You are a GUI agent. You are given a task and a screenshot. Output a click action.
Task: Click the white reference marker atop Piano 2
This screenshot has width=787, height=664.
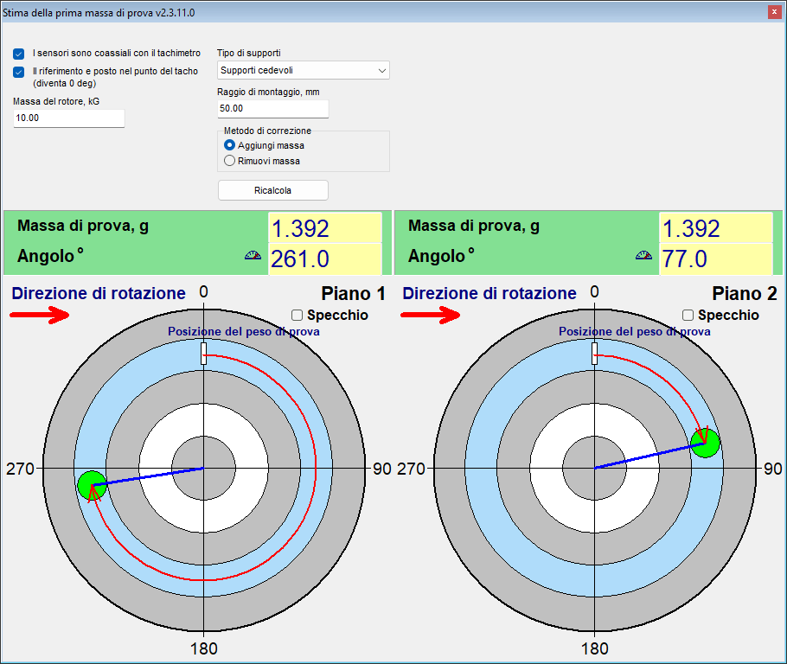pos(595,354)
